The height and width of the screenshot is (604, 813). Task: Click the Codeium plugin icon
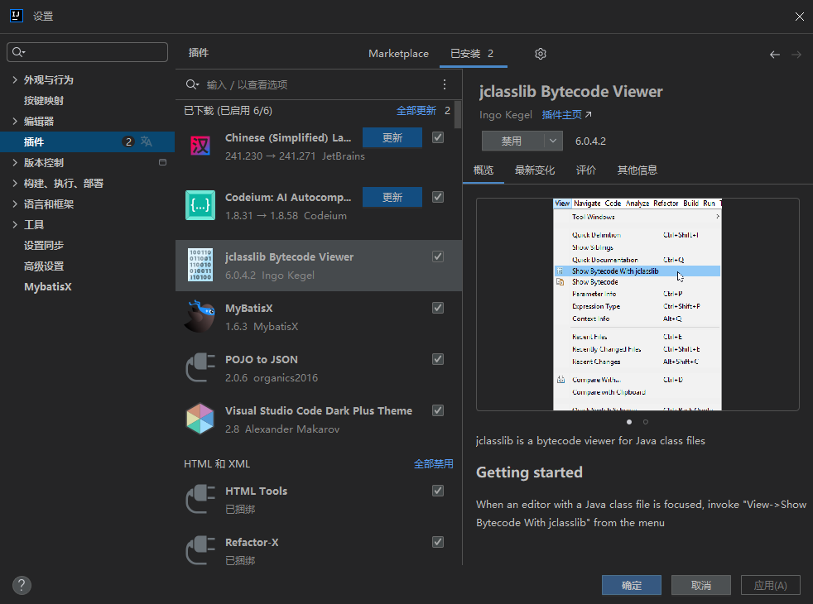coord(200,205)
